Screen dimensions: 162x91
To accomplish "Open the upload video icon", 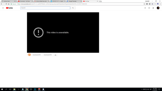I will [145, 8].
